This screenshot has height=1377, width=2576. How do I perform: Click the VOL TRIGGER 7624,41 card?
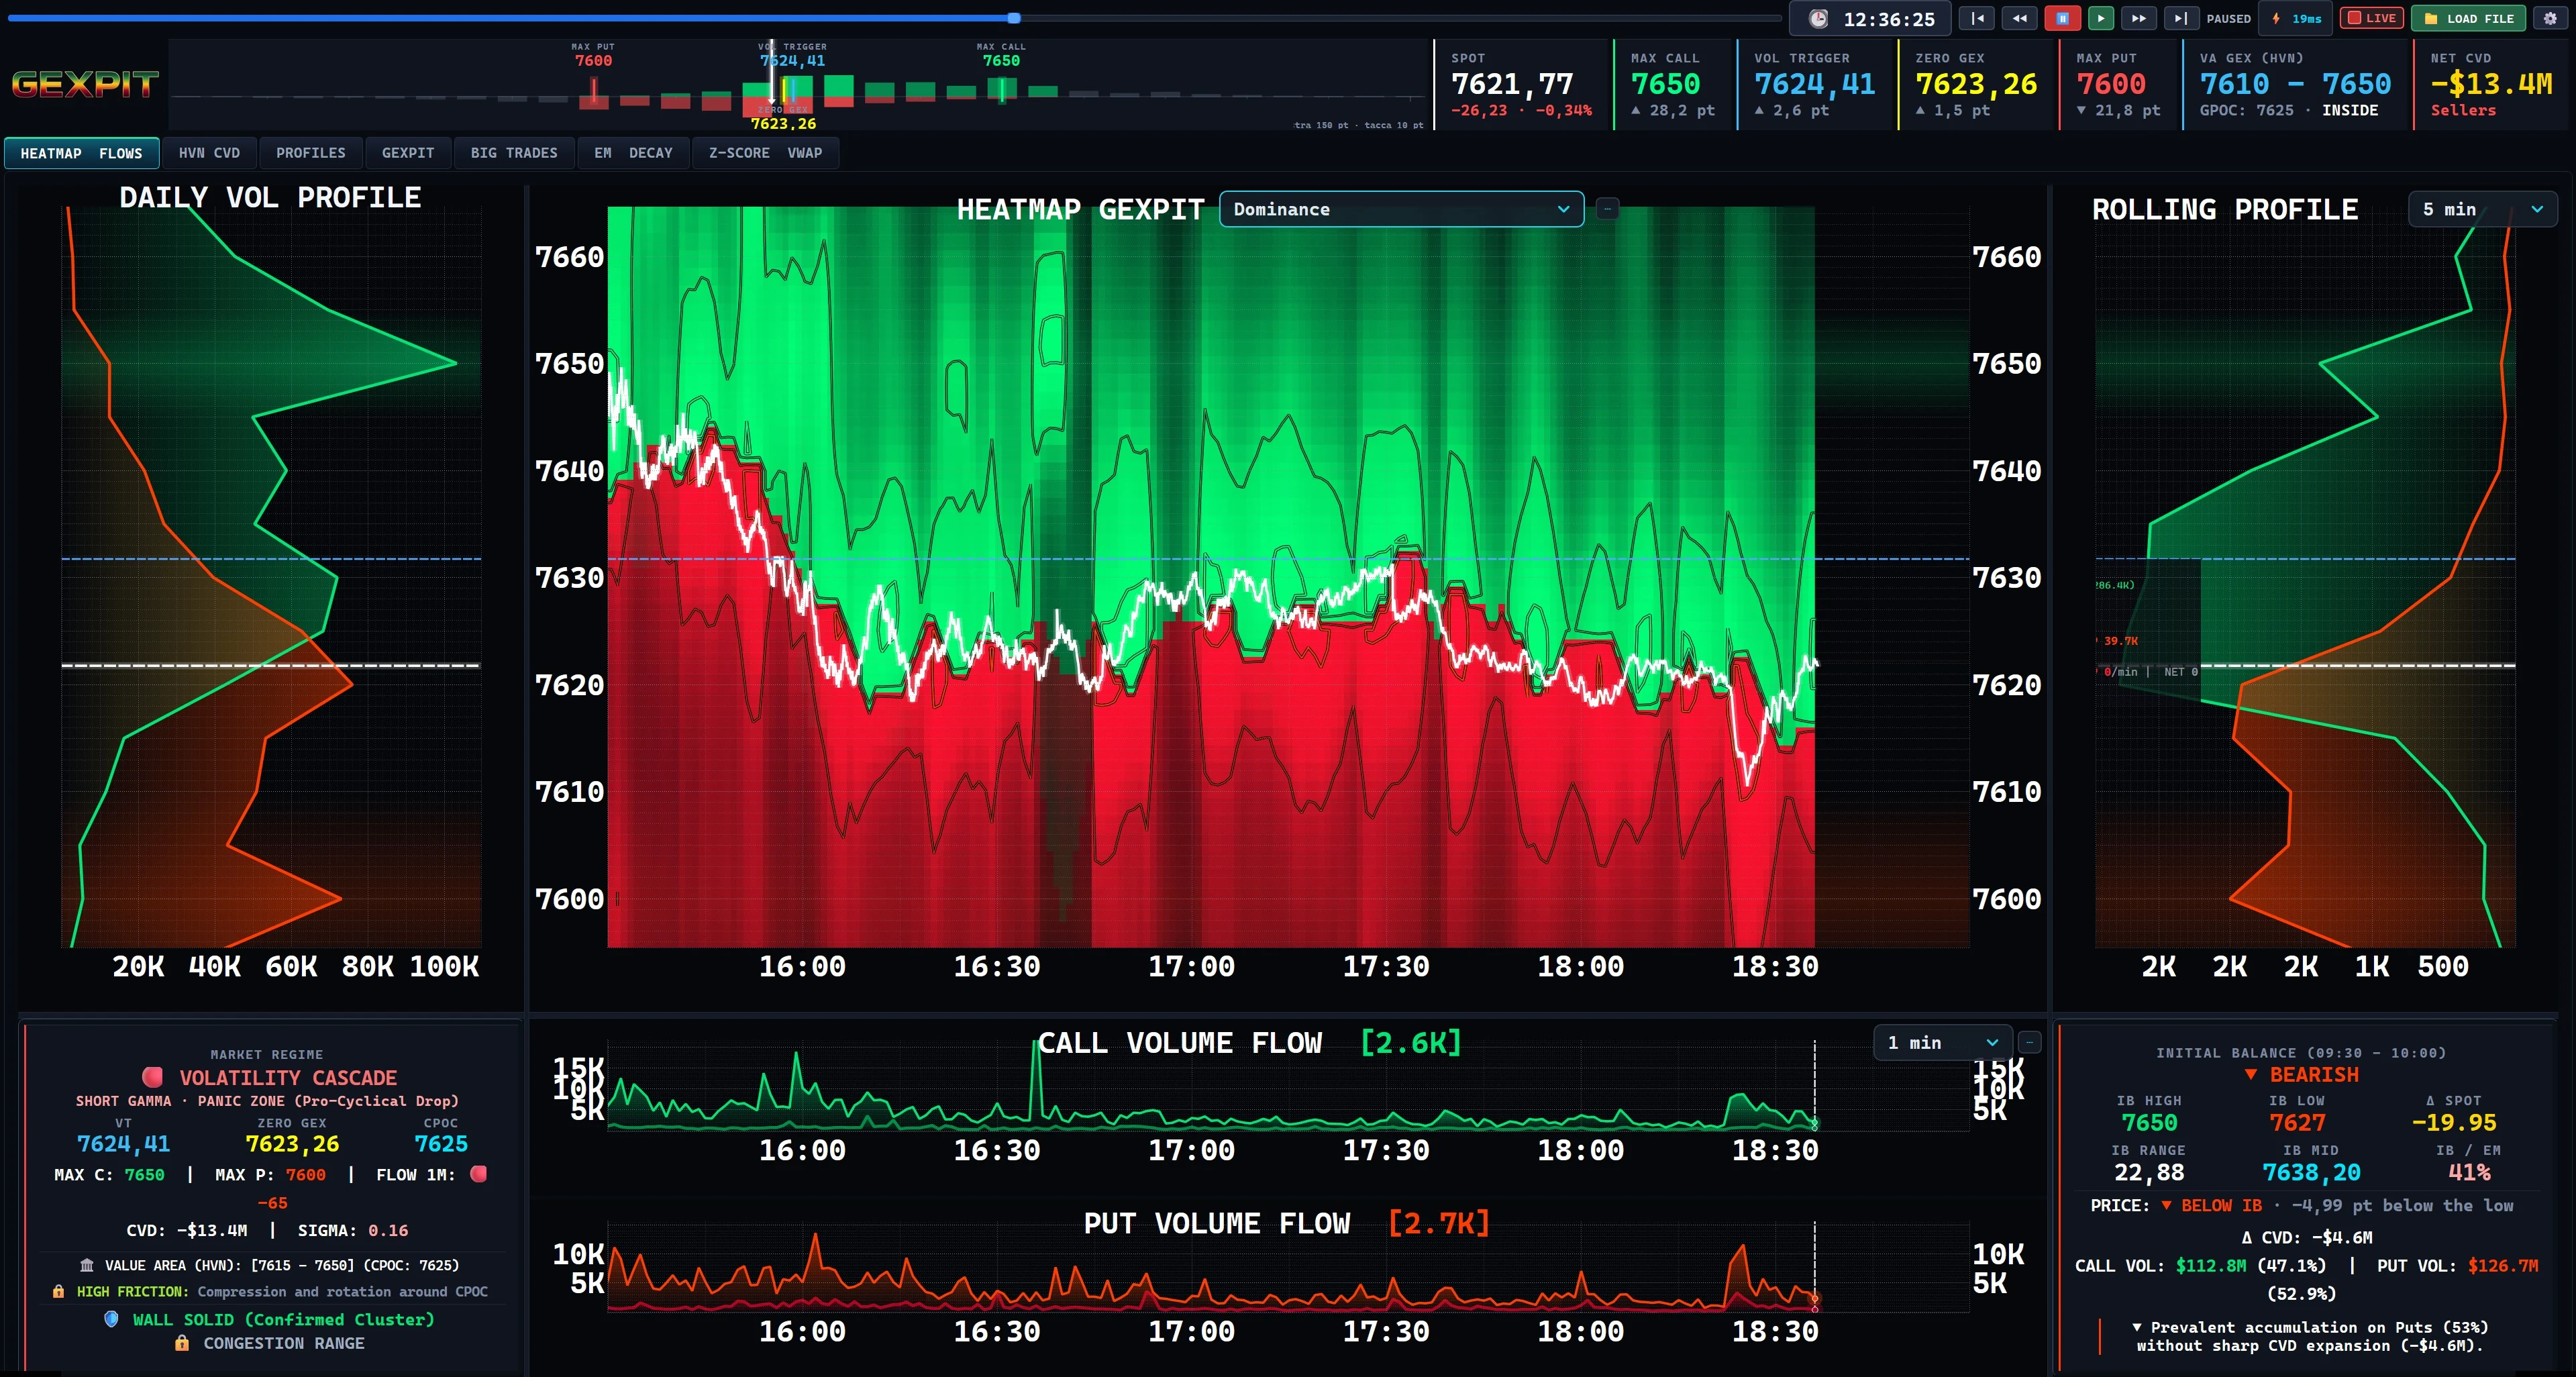click(x=1815, y=85)
